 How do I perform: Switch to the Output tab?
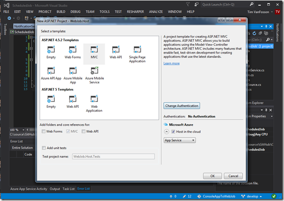55,189
